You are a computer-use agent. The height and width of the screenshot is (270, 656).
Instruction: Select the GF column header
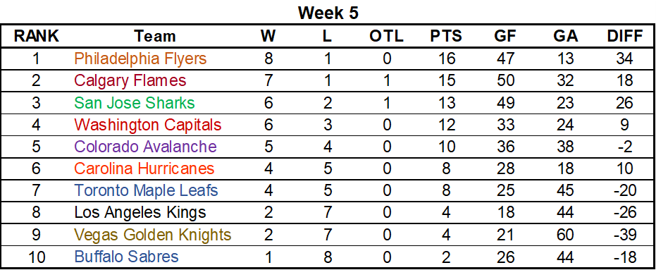click(x=505, y=37)
